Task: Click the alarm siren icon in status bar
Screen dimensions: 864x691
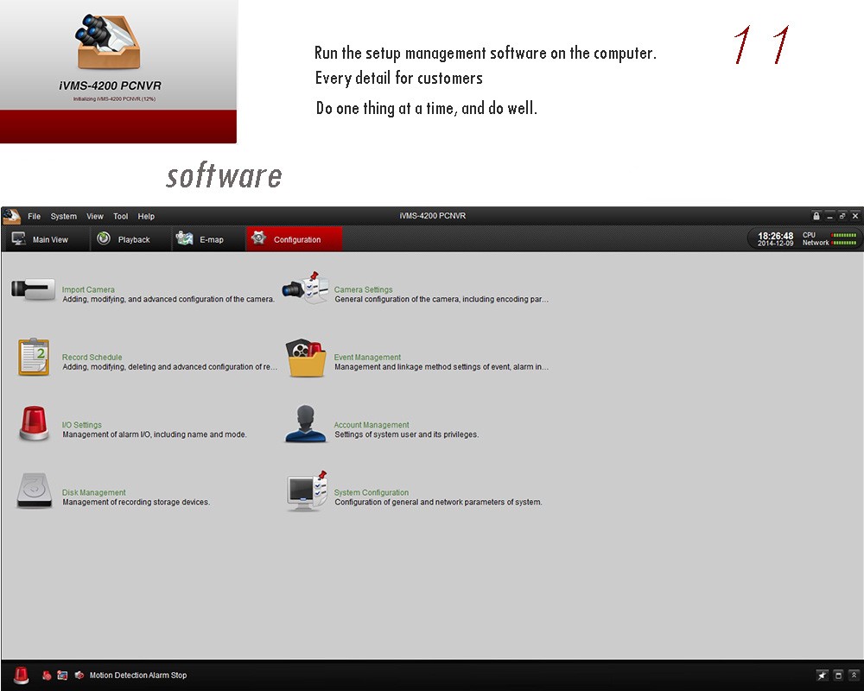Action: [21, 675]
